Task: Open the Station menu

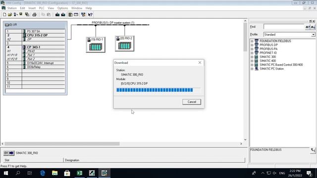Action: 12,8
